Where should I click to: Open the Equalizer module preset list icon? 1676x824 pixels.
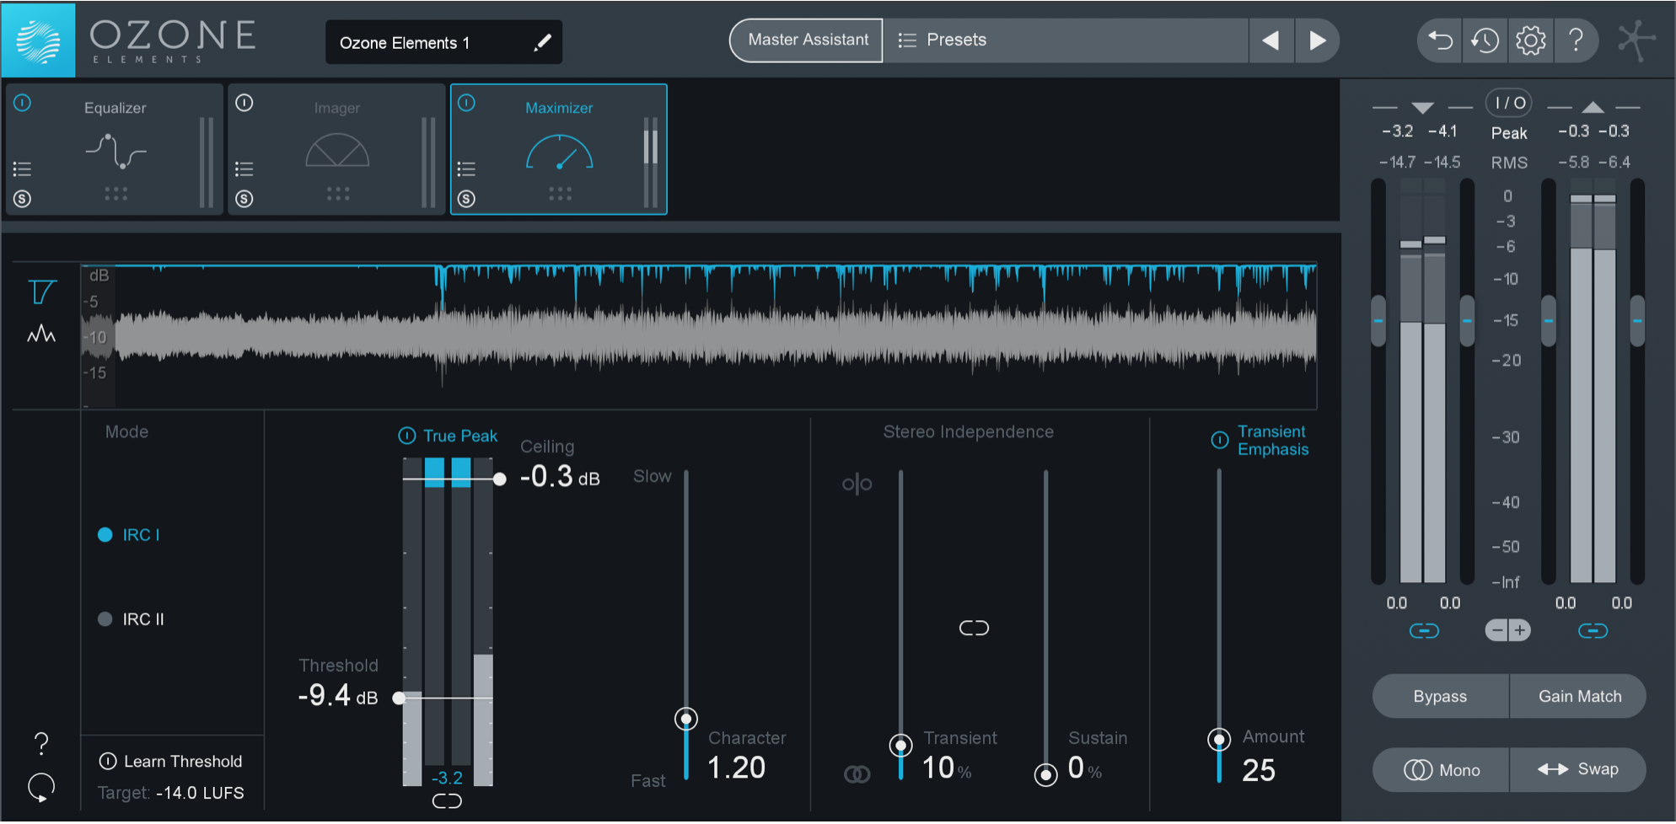(23, 169)
